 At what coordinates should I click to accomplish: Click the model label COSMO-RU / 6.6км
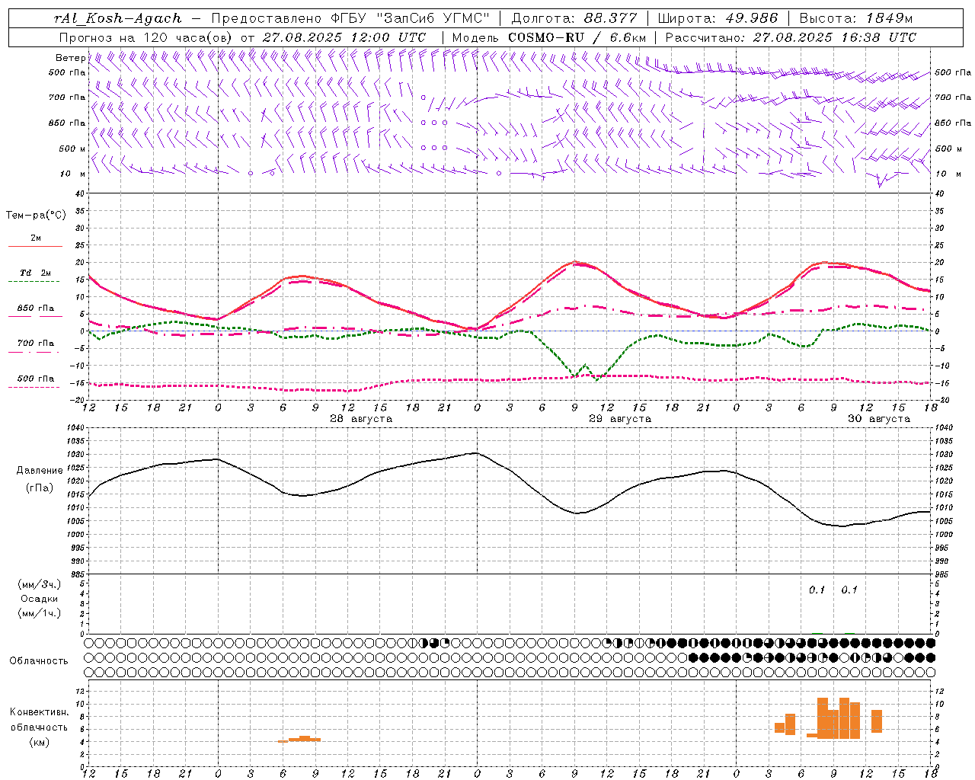click(x=577, y=37)
